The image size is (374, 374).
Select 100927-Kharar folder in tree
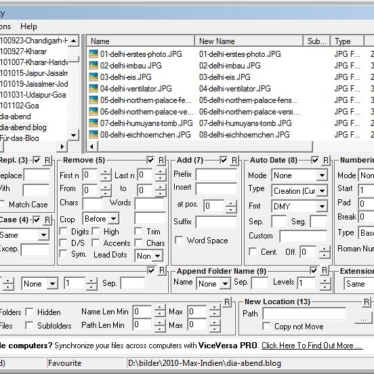pyautogui.click(x=23, y=51)
